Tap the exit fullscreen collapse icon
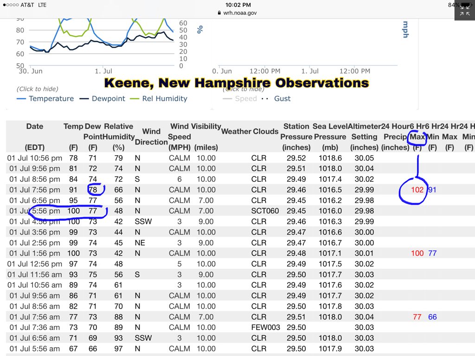The width and height of the screenshot is (475, 356). (x=465, y=10)
